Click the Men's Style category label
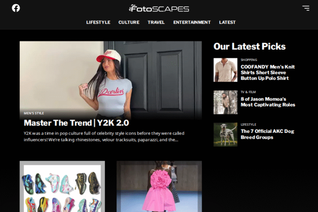 tap(34, 113)
